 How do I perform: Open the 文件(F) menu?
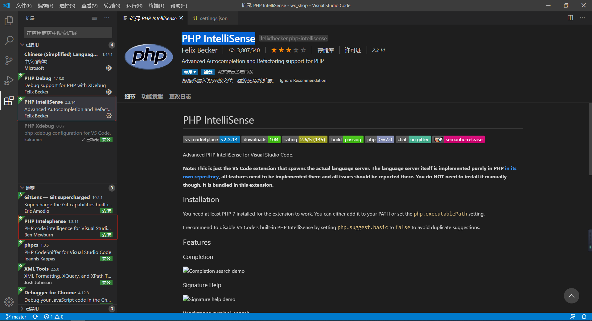24,6
